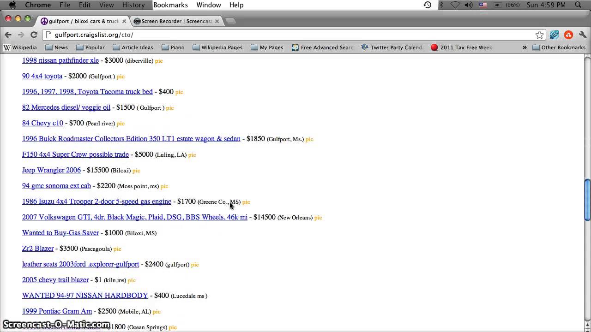Image resolution: width=591 pixels, height=332 pixels.
Task: Open 2011 Tax Free Week bookmark
Action: coord(462,47)
